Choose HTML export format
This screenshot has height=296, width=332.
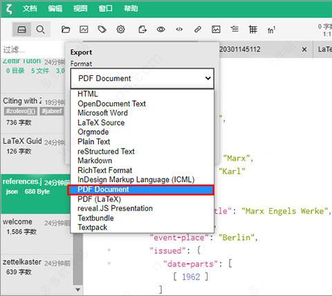click(x=142, y=94)
